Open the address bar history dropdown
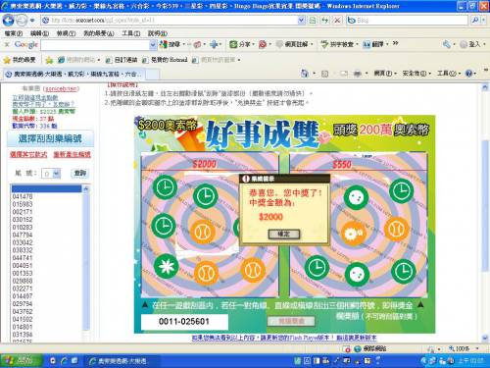This screenshot has height=368, width=490. [x=301, y=21]
